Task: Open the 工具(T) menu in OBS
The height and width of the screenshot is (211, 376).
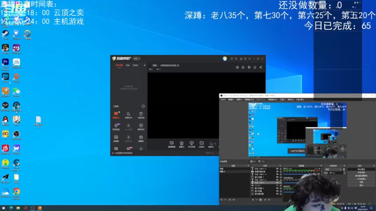Action: pos(282,99)
